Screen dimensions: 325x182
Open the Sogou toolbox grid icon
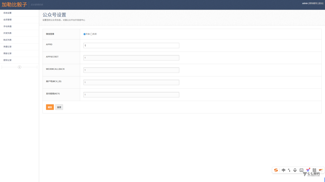(314, 170)
